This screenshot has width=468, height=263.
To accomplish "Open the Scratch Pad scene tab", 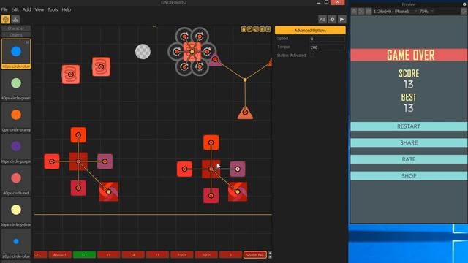I will tap(255, 255).
